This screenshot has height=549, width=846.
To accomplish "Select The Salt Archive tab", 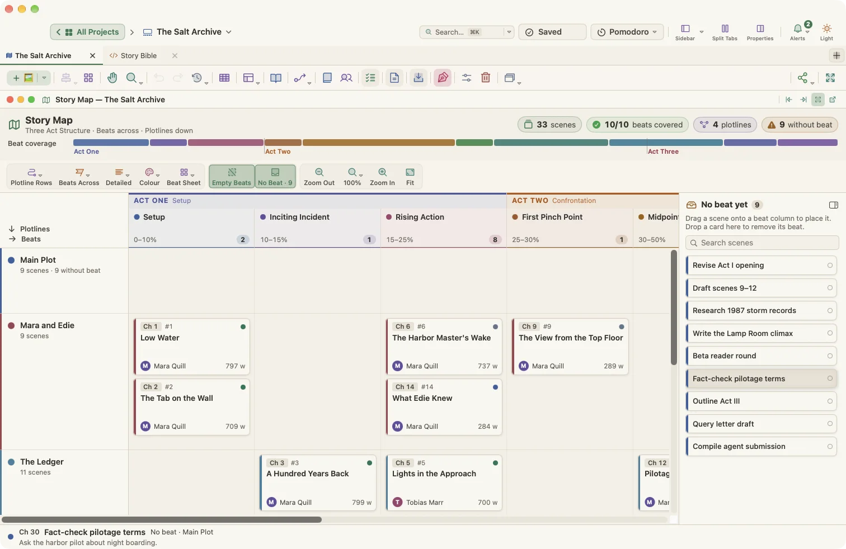I will [x=43, y=56].
